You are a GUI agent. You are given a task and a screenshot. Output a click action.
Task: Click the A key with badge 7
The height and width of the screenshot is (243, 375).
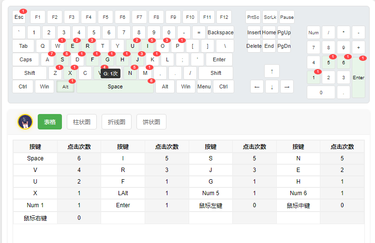47,59
